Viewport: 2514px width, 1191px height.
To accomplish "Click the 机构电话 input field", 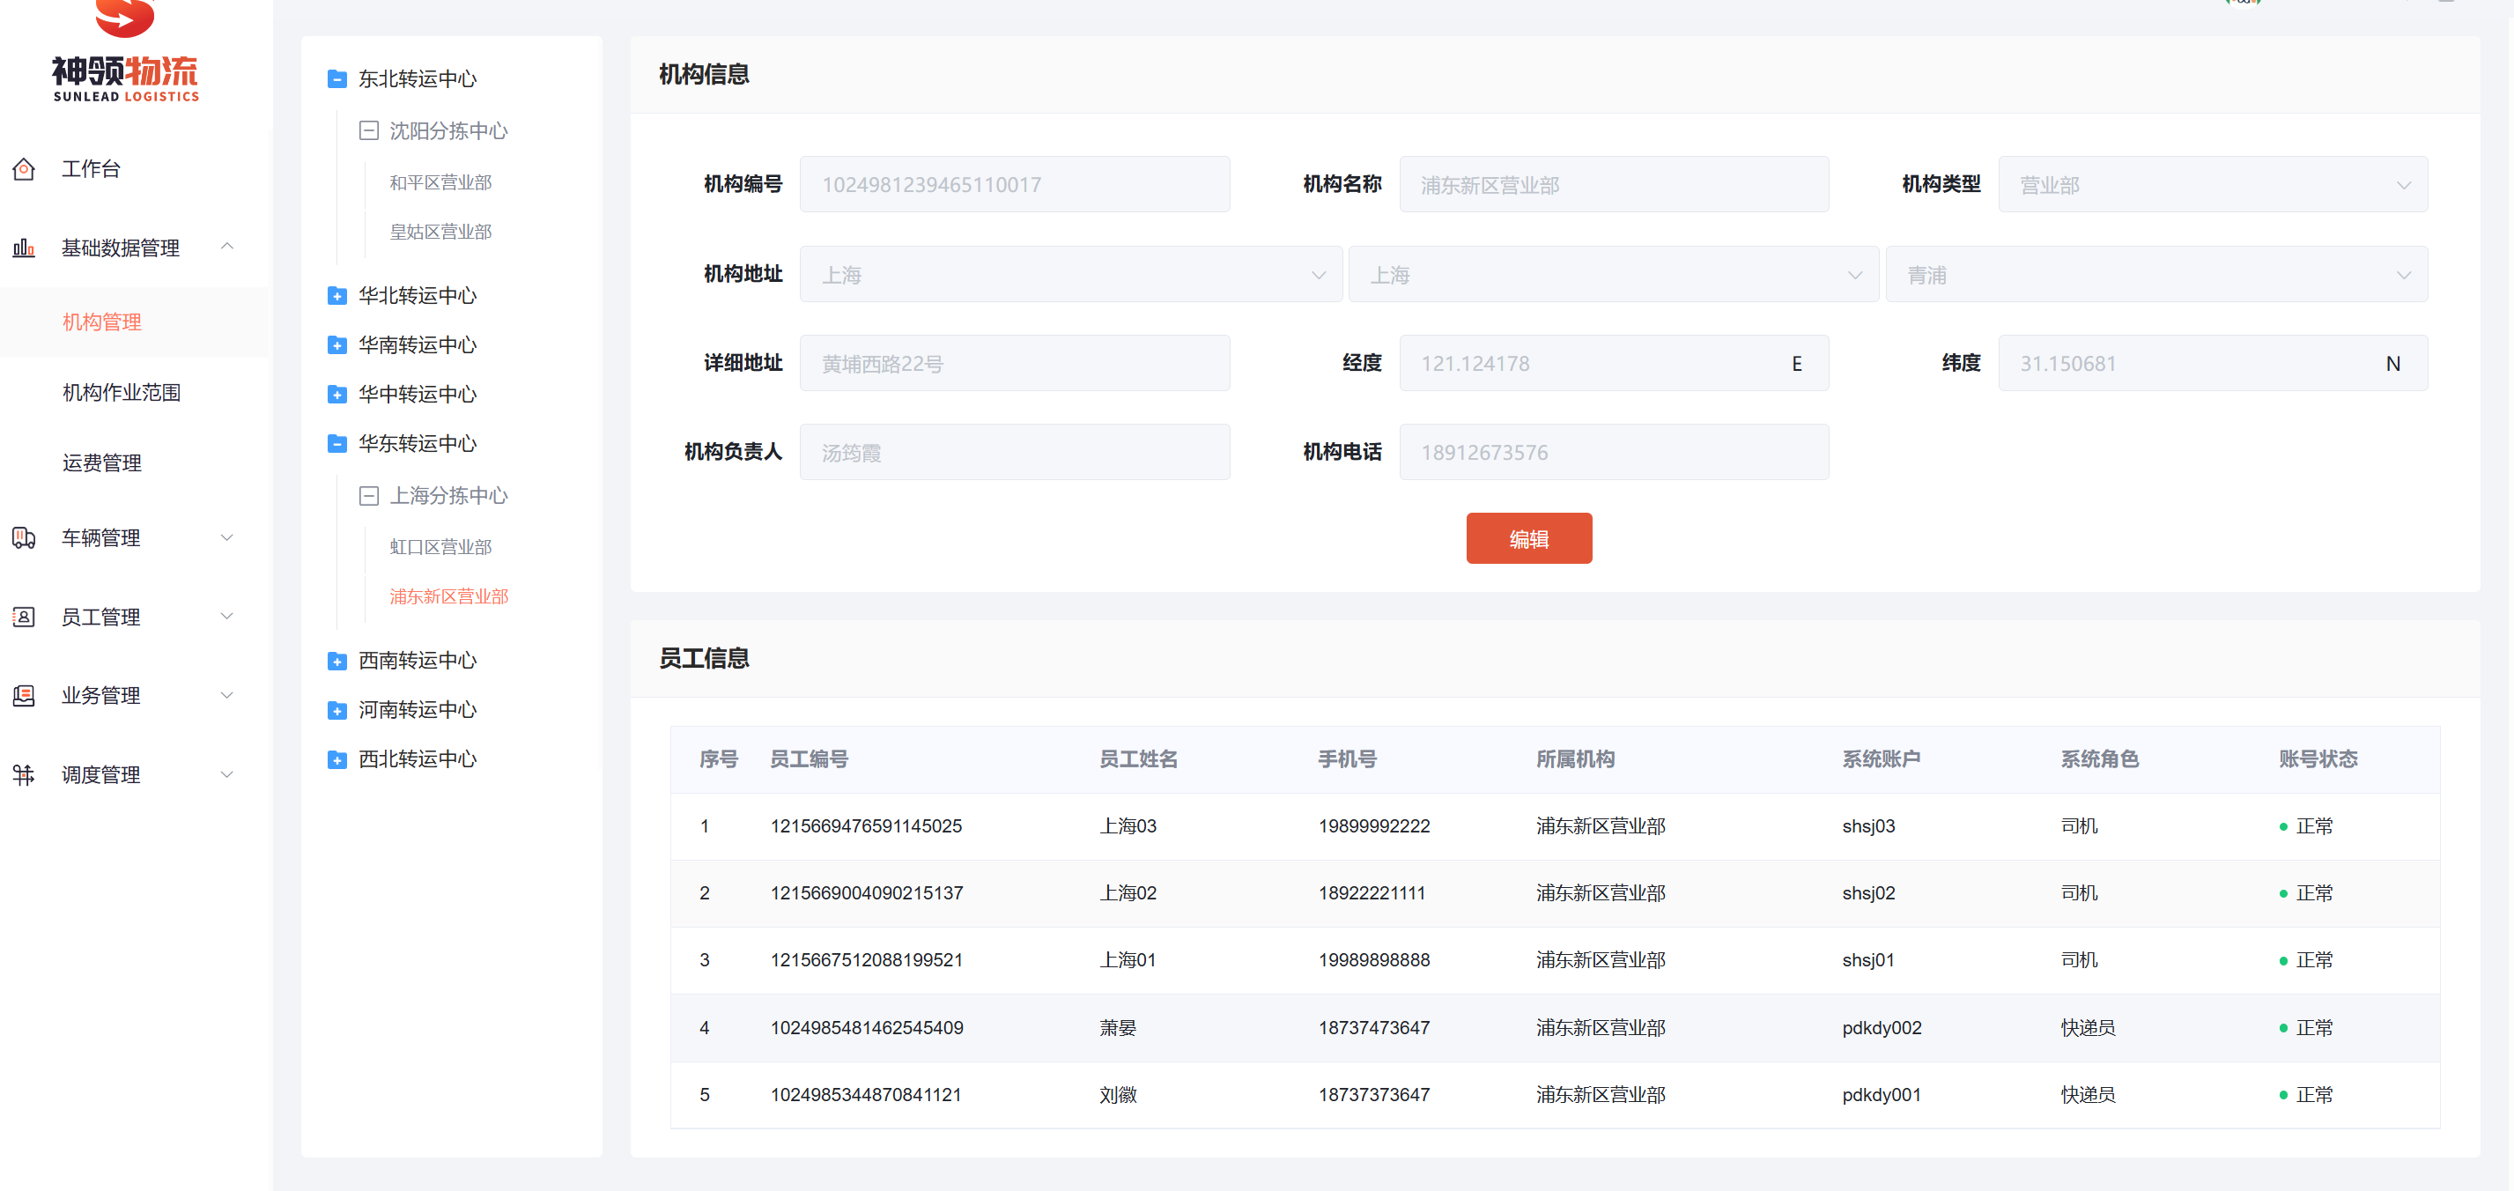I will point(1614,452).
